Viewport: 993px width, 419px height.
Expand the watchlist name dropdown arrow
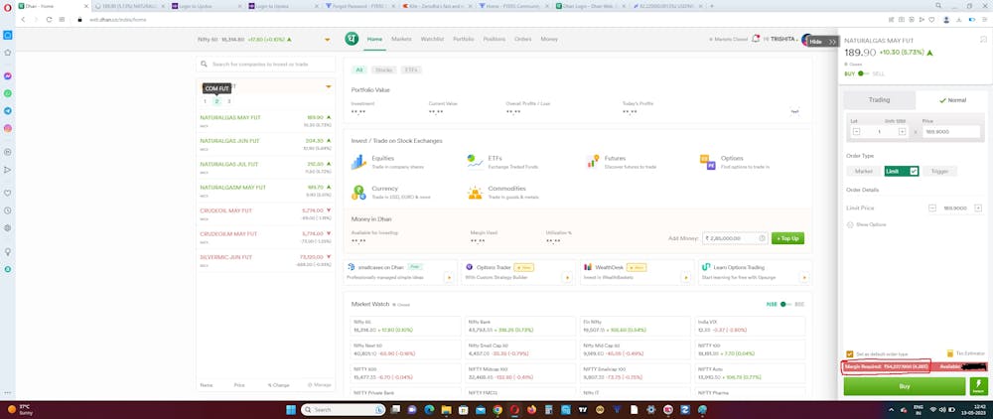(328, 87)
